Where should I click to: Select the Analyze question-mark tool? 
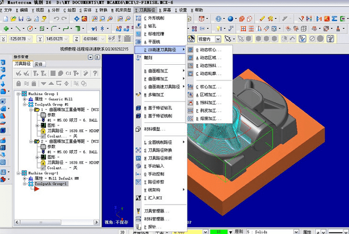tap(301, 19)
